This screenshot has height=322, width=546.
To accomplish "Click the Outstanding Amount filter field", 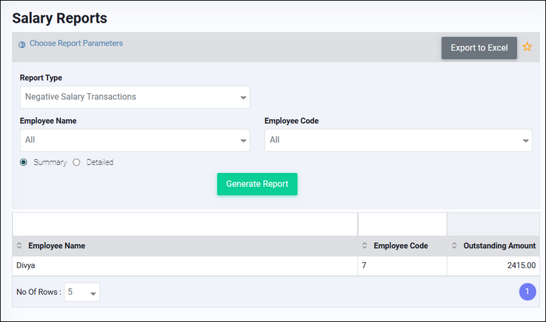I will point(493,224).
